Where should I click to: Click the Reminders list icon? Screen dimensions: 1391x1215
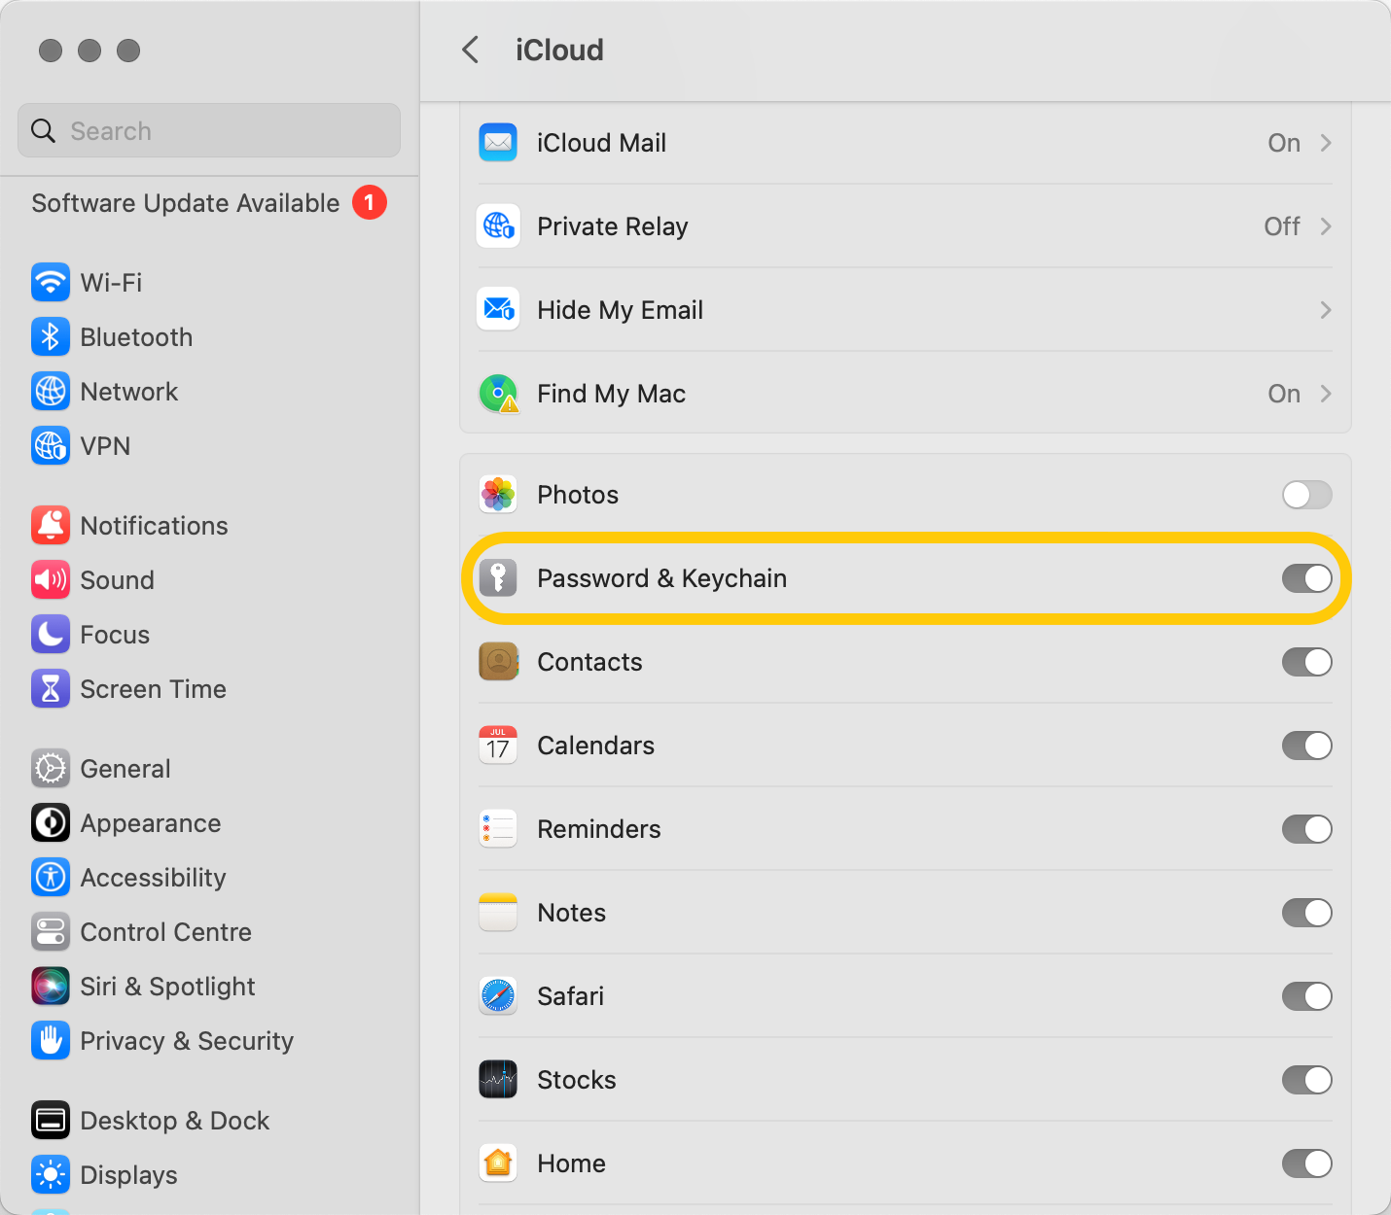point(498,829)
